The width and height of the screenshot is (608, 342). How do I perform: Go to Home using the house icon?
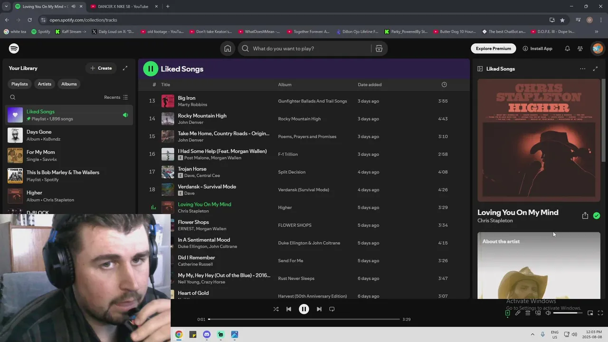pyautogui.click(x=228, y=48)
